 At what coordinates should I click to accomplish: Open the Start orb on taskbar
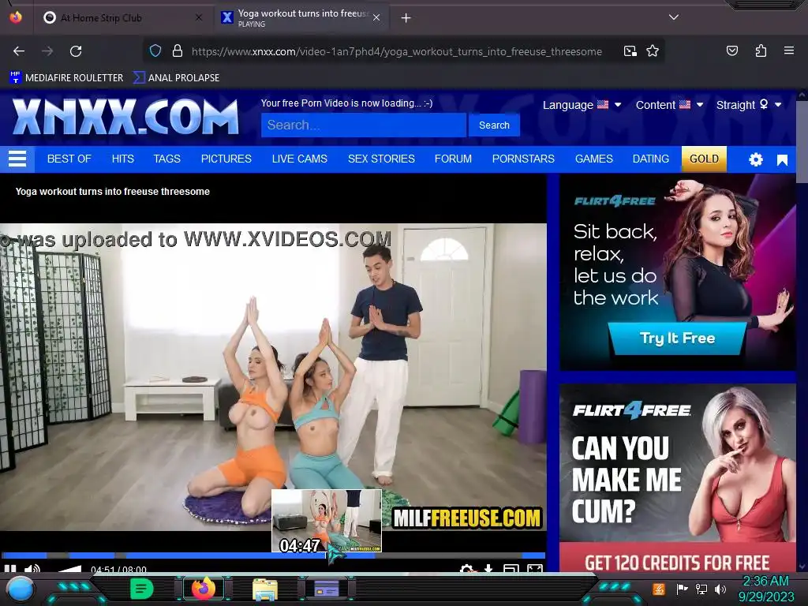click(20, 589)
